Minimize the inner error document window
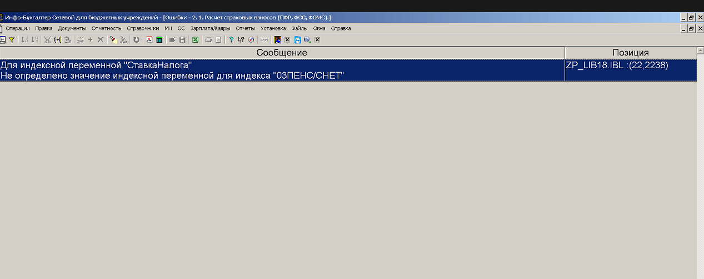704x279 pixels. [x=684, y=28]
